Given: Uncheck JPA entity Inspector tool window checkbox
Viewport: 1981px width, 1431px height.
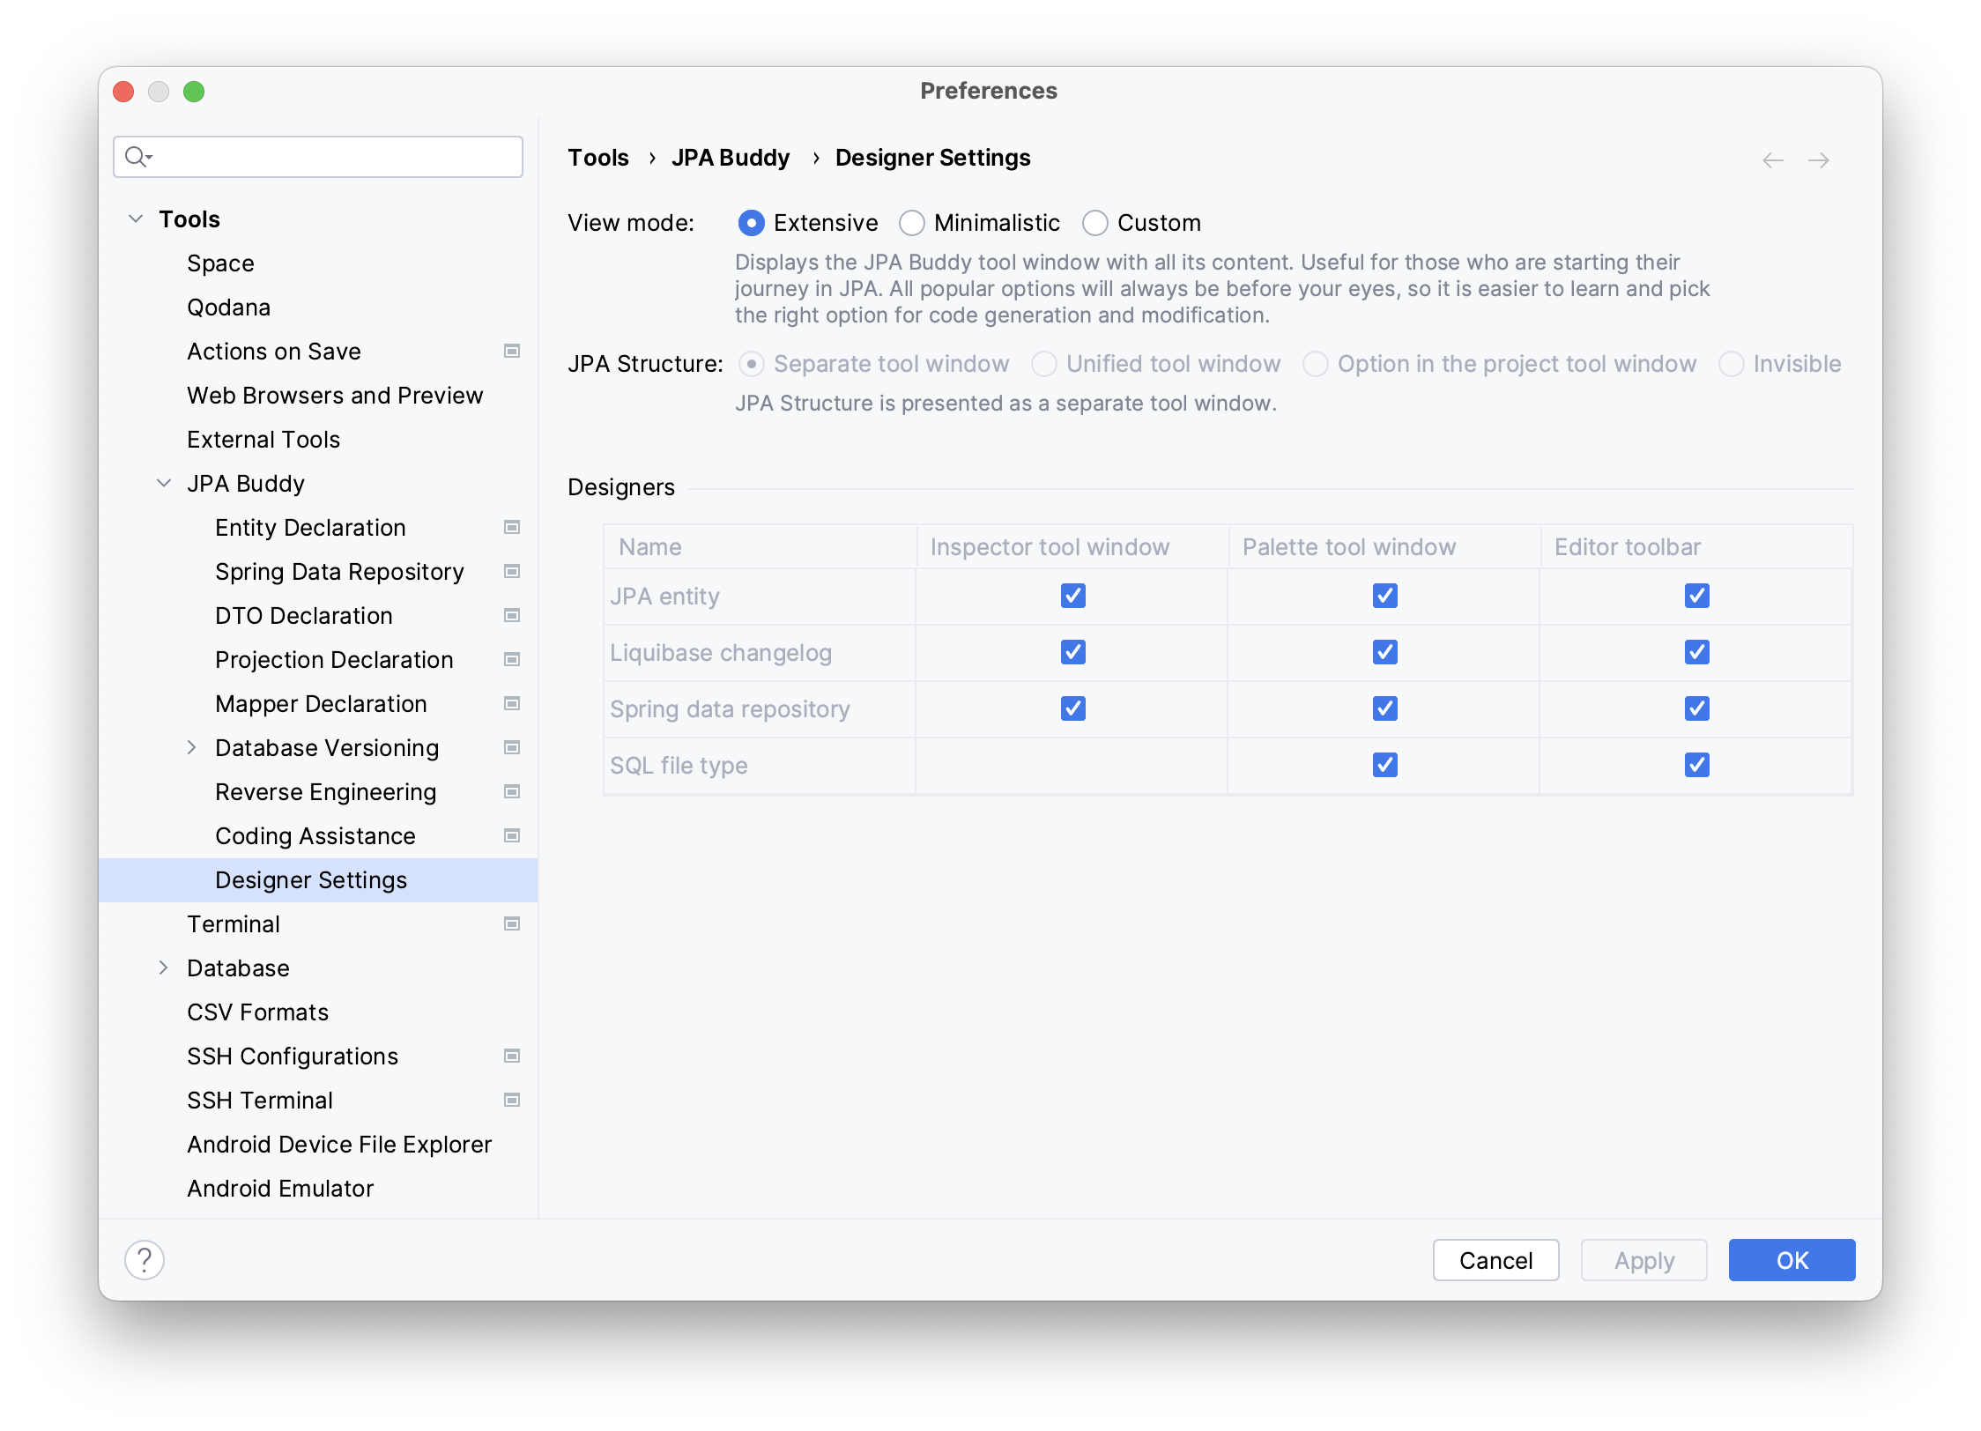Looking at the screenshot, I should click(x=1072, y=596).
